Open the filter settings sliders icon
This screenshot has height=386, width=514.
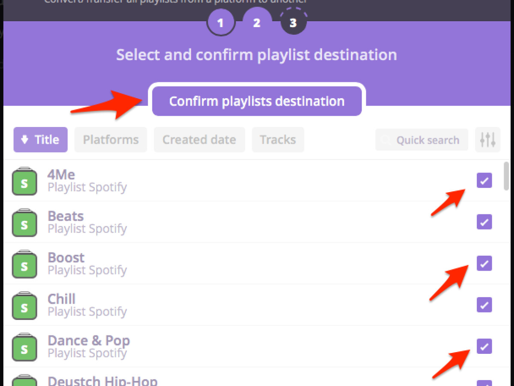[487, 139]
